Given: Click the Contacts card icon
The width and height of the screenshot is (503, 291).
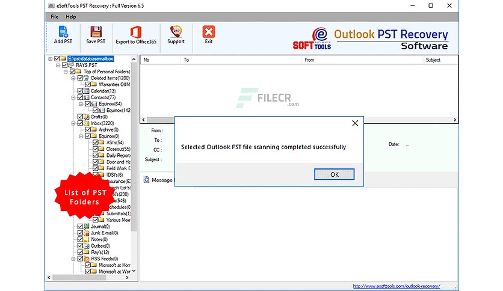Looking at the screenshot, I should click(x=86, y=97).
